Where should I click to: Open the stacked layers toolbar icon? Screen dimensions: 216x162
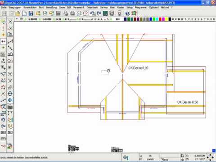[x=112, y=13]
